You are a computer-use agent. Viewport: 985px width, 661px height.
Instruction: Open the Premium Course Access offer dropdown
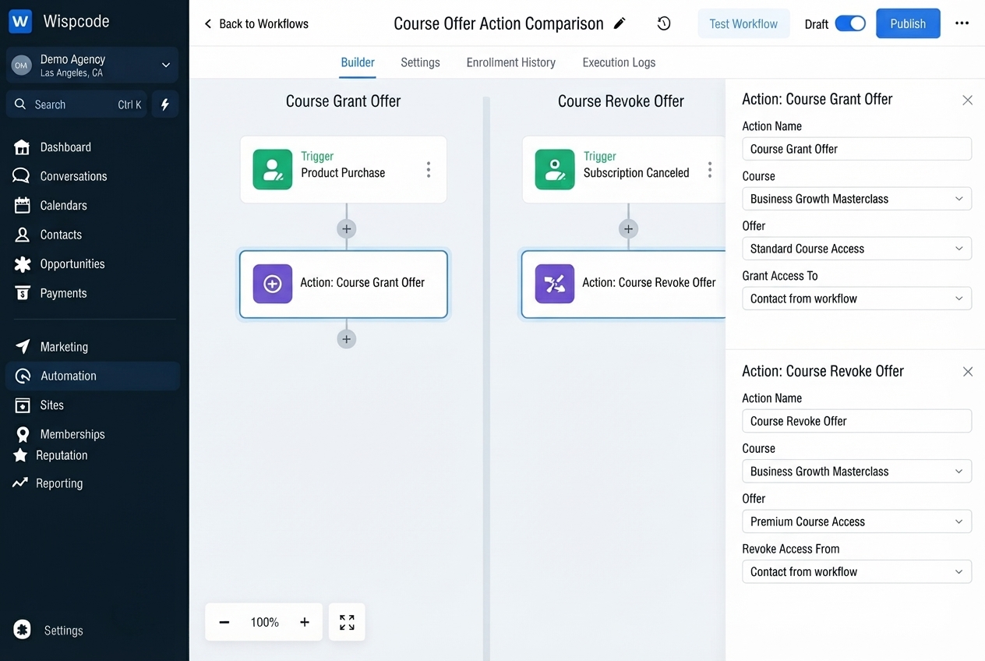click(856, 521)
